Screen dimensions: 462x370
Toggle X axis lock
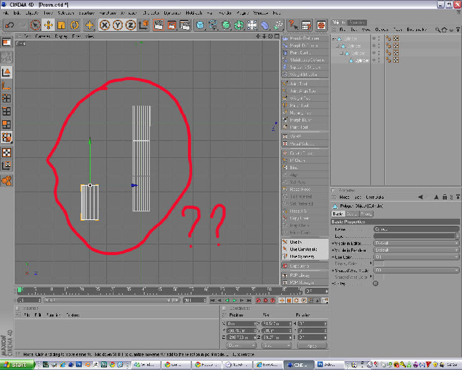[x=104, y=25]
